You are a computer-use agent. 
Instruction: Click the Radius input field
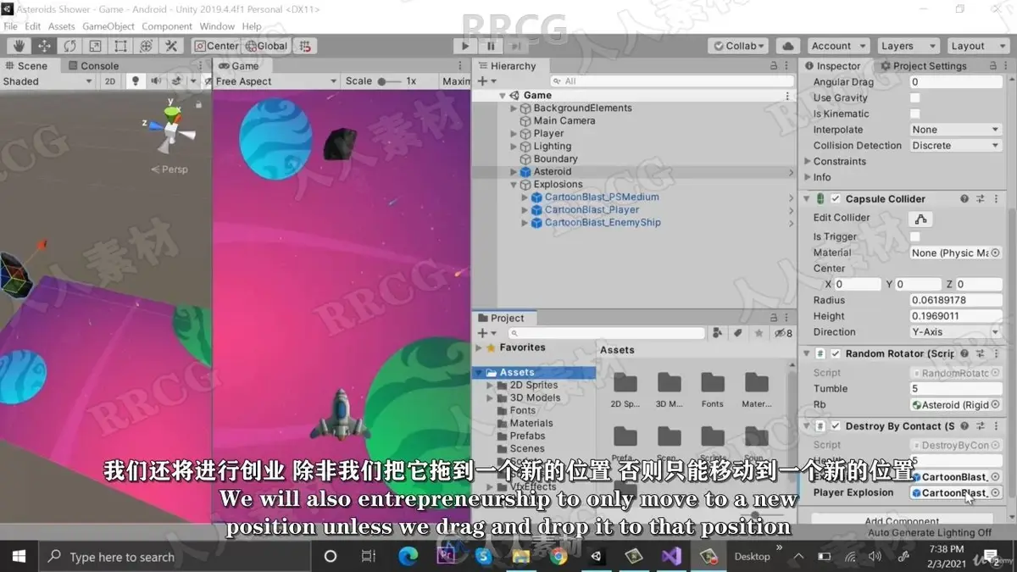tap(955, 300)
